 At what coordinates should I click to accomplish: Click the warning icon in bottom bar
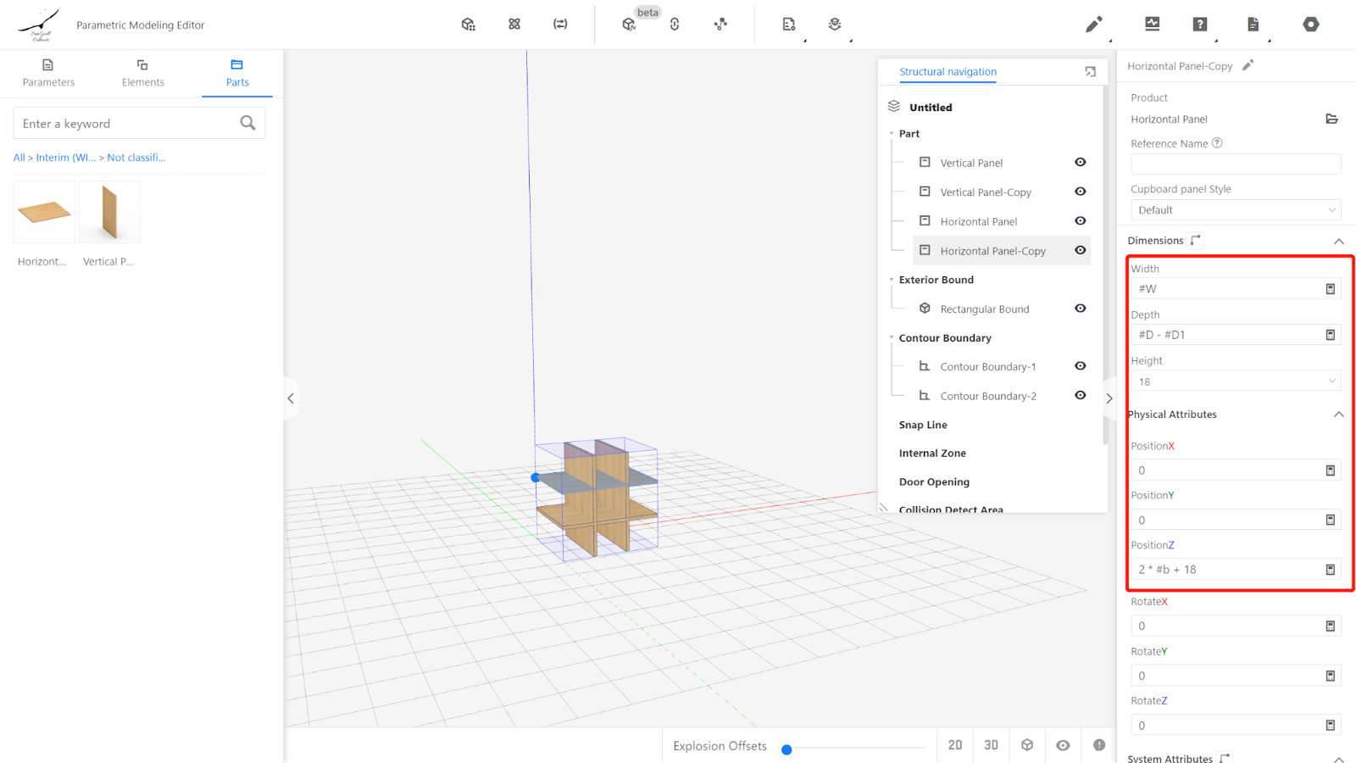point(1098,745)
